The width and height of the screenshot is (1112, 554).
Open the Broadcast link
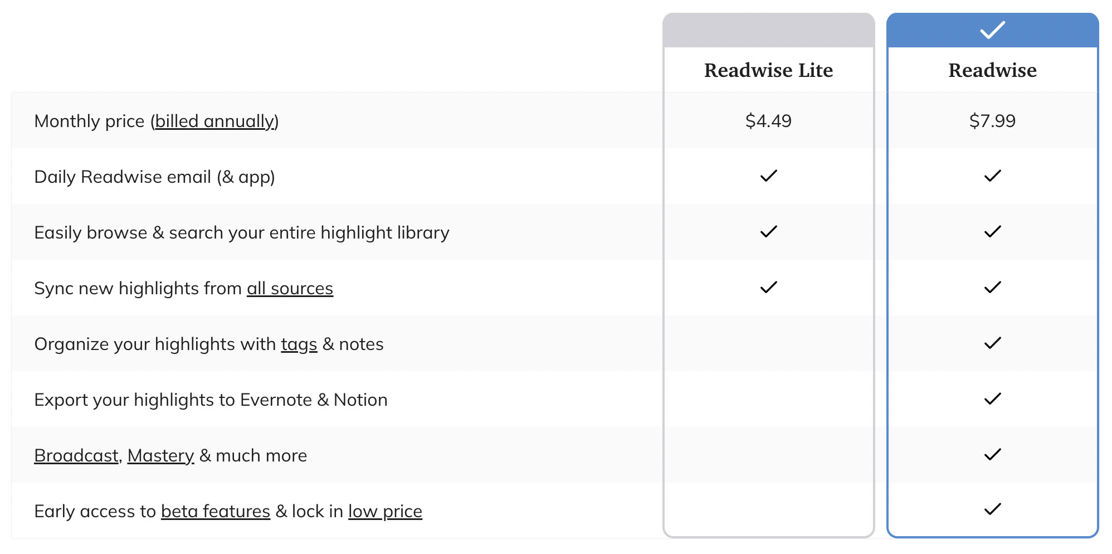[x=76, y=456]
